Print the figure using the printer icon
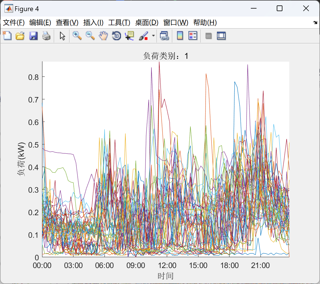 click(46, 36)
